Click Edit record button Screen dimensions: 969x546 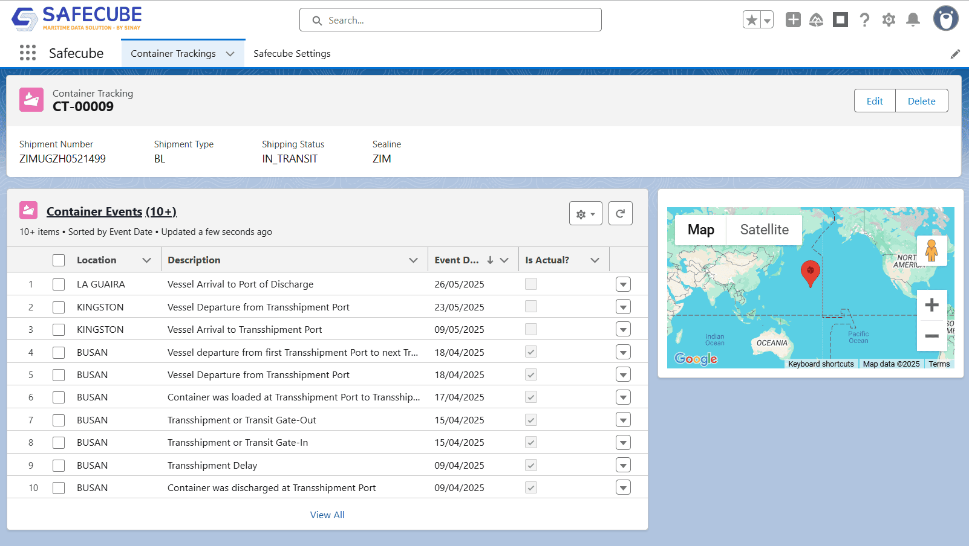(875, 101)
